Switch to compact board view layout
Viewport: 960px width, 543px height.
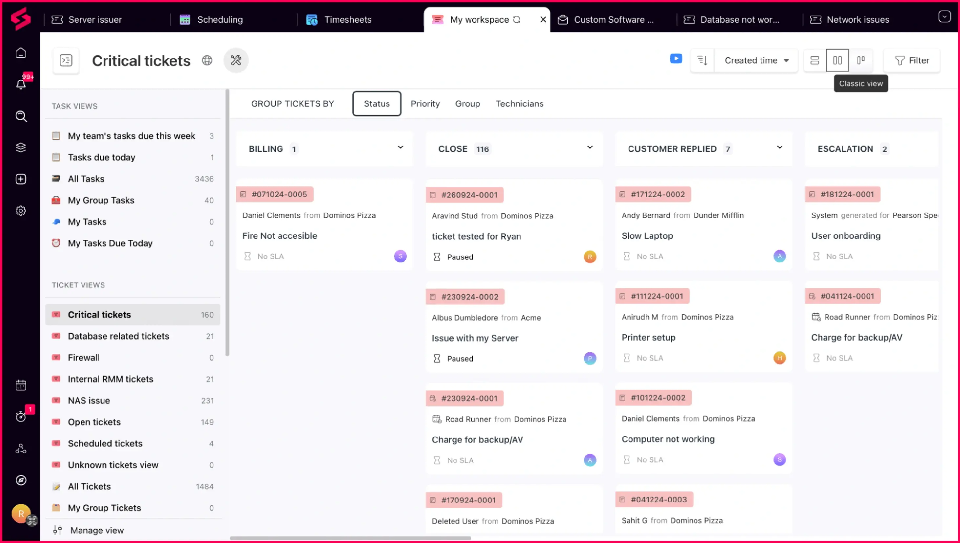tap(861, 60)
